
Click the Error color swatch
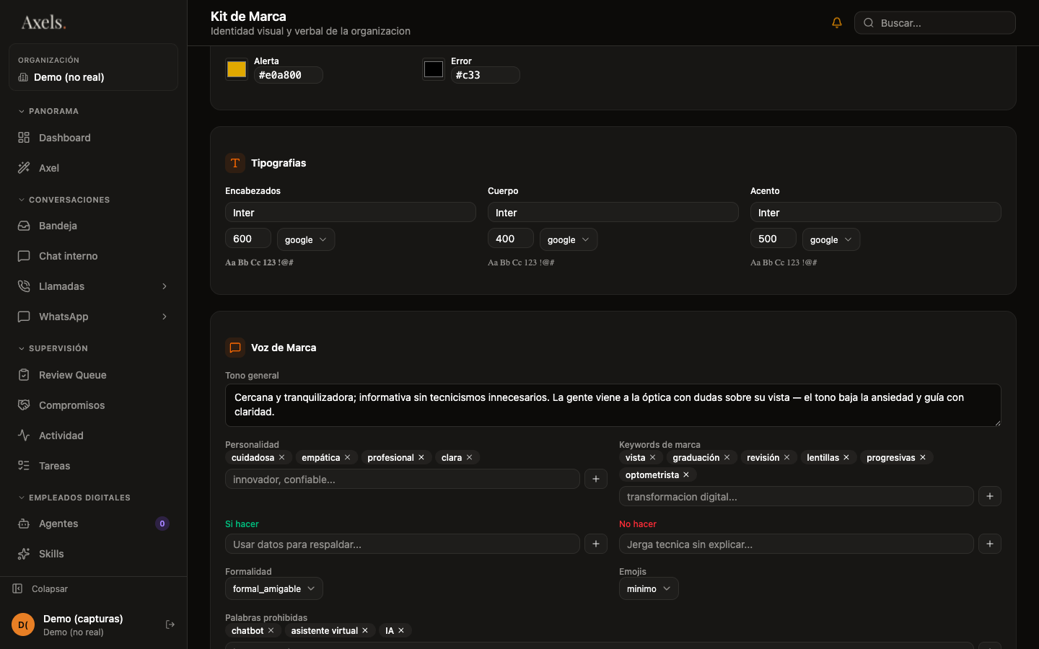(434, 69)
